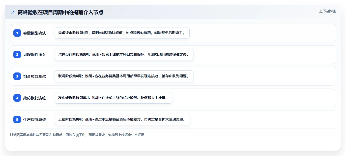Click the 上下游路径 label in header
Viewport: 346px width, 156px height.
tap(327, 11)
